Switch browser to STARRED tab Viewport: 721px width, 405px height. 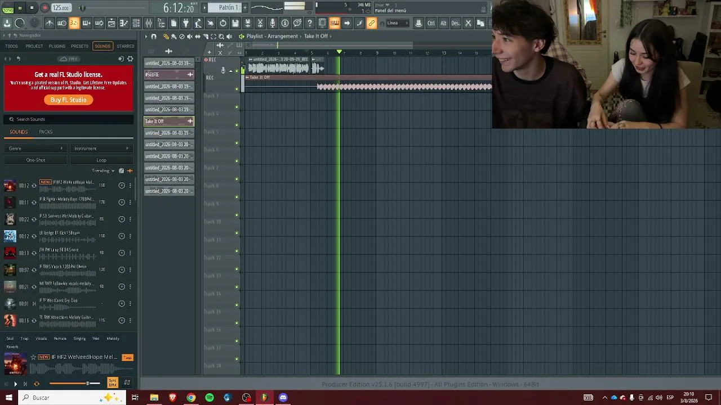125,46
